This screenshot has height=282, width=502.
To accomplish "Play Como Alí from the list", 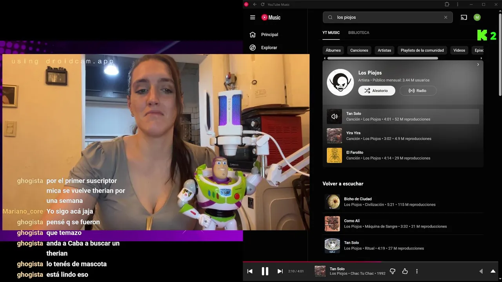I will pos(403,224).
